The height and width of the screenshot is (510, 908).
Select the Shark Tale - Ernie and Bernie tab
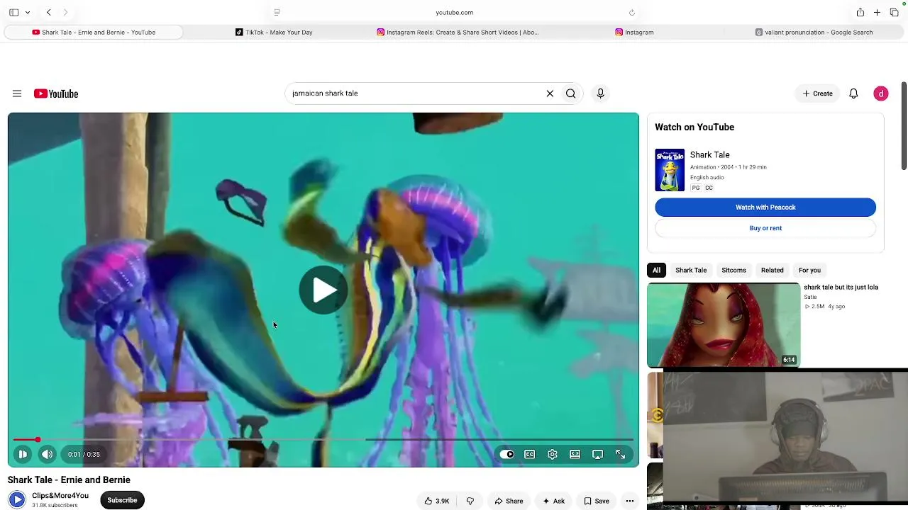point(94,32)
